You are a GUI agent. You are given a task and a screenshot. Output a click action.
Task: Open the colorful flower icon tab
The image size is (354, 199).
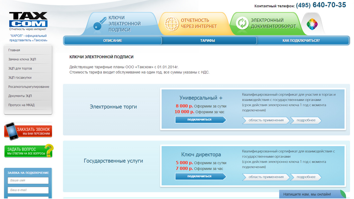[x=312, y=24]
